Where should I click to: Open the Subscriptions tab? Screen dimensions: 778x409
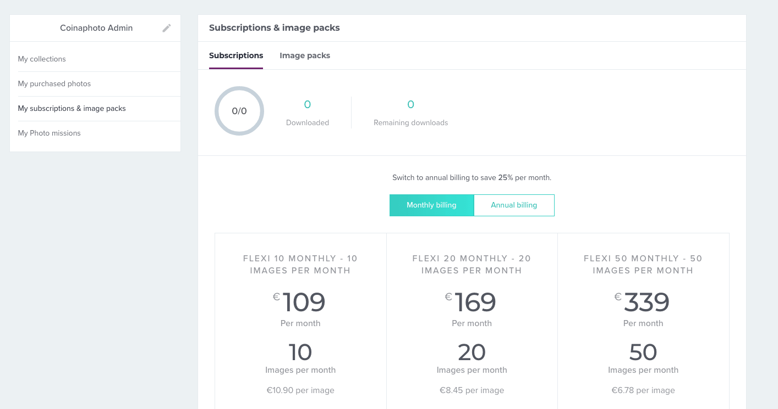coord(236,55)
